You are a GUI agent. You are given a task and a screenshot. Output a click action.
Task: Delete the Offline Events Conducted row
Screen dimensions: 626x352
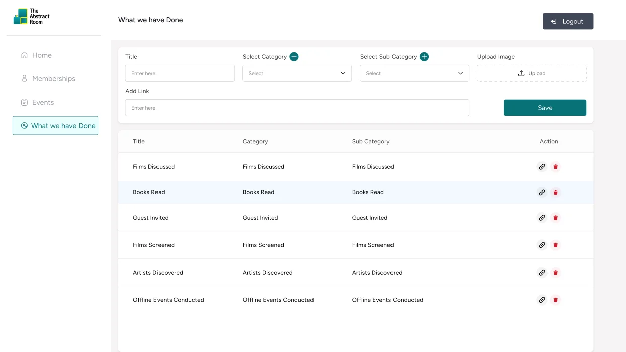pyautogui.click(x=556, y=300)
